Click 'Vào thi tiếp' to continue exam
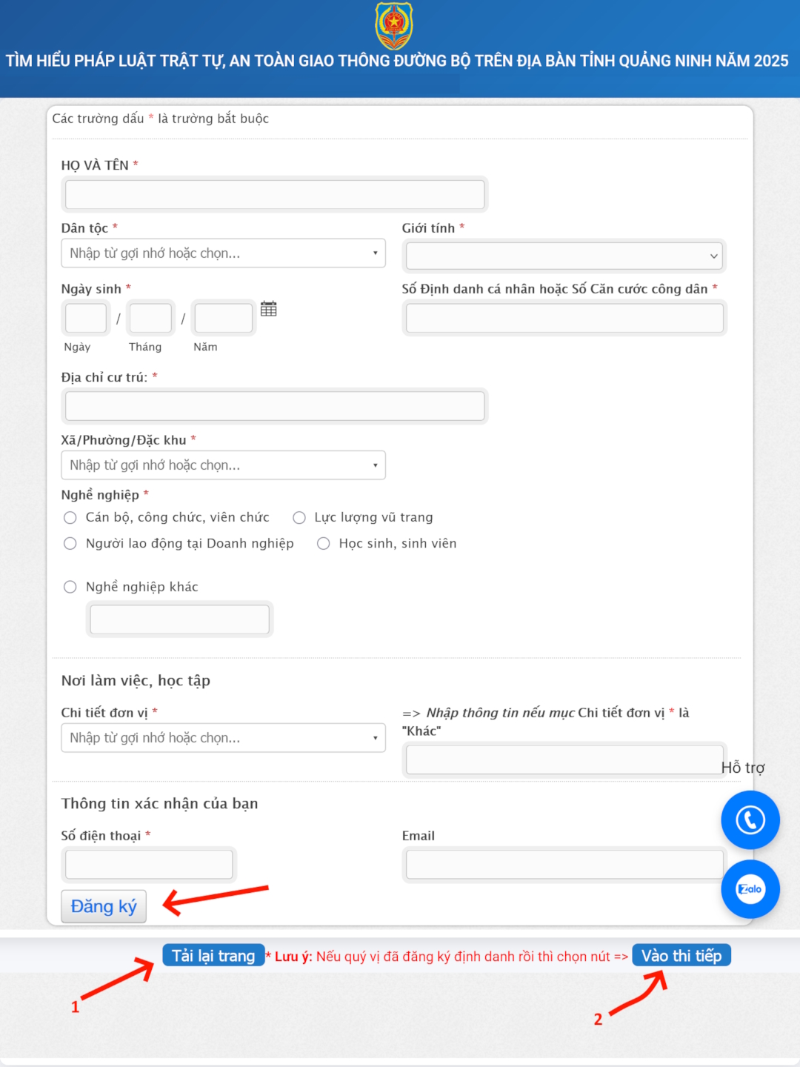Viewport: 800px width, 1067px height. pyautogui.click(x=681, y=956)
